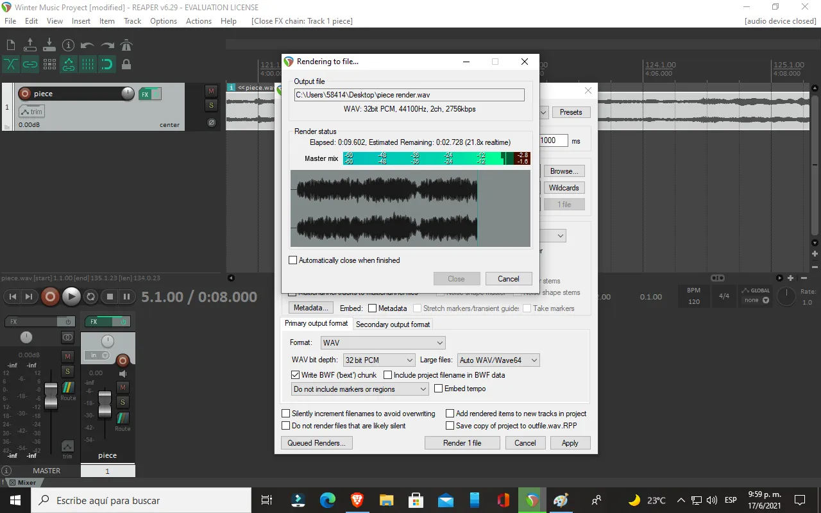Click the Render 1 file button

(462, 443)
